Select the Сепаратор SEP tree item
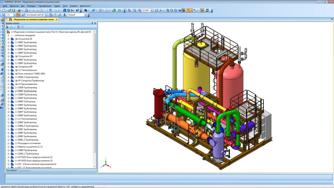Viewport: 334px width, 188px height. pyautogui.click(x=25, y=67)
